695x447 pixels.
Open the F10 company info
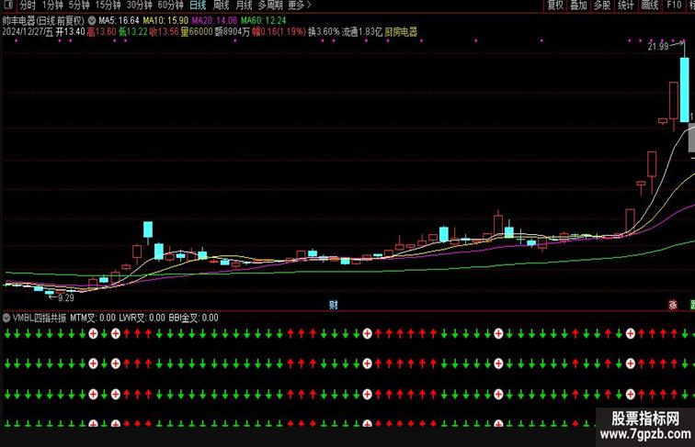point(674,6)
